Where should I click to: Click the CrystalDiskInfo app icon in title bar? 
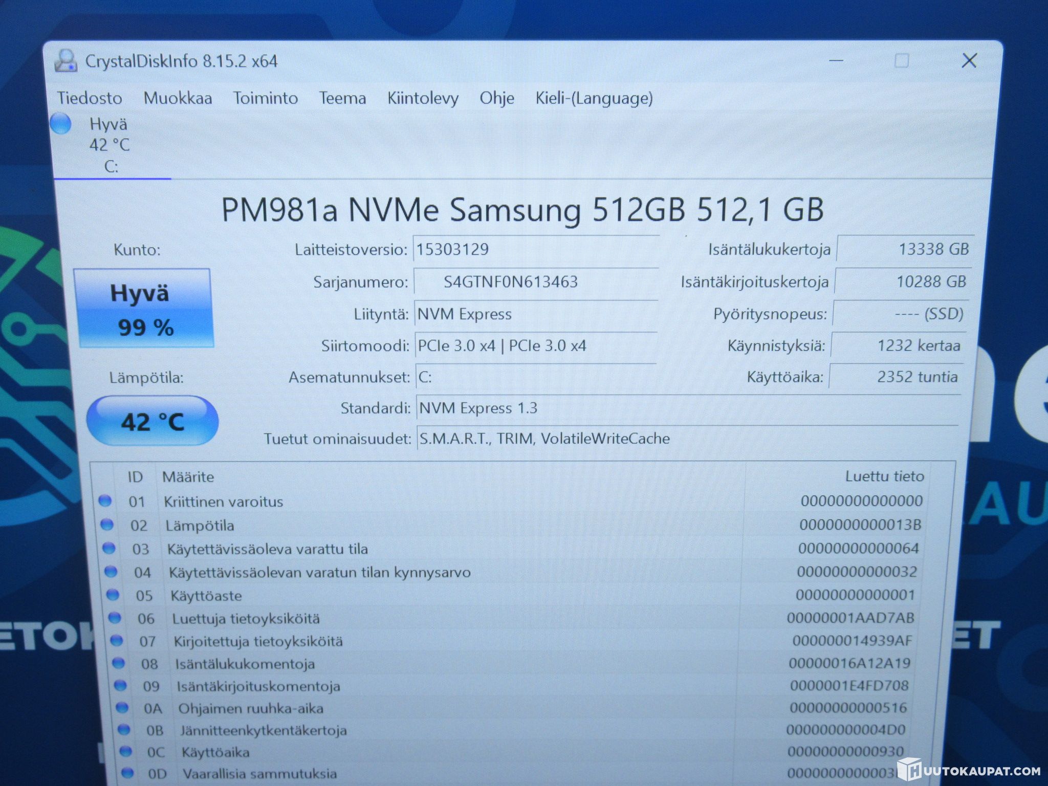point(65,61)
